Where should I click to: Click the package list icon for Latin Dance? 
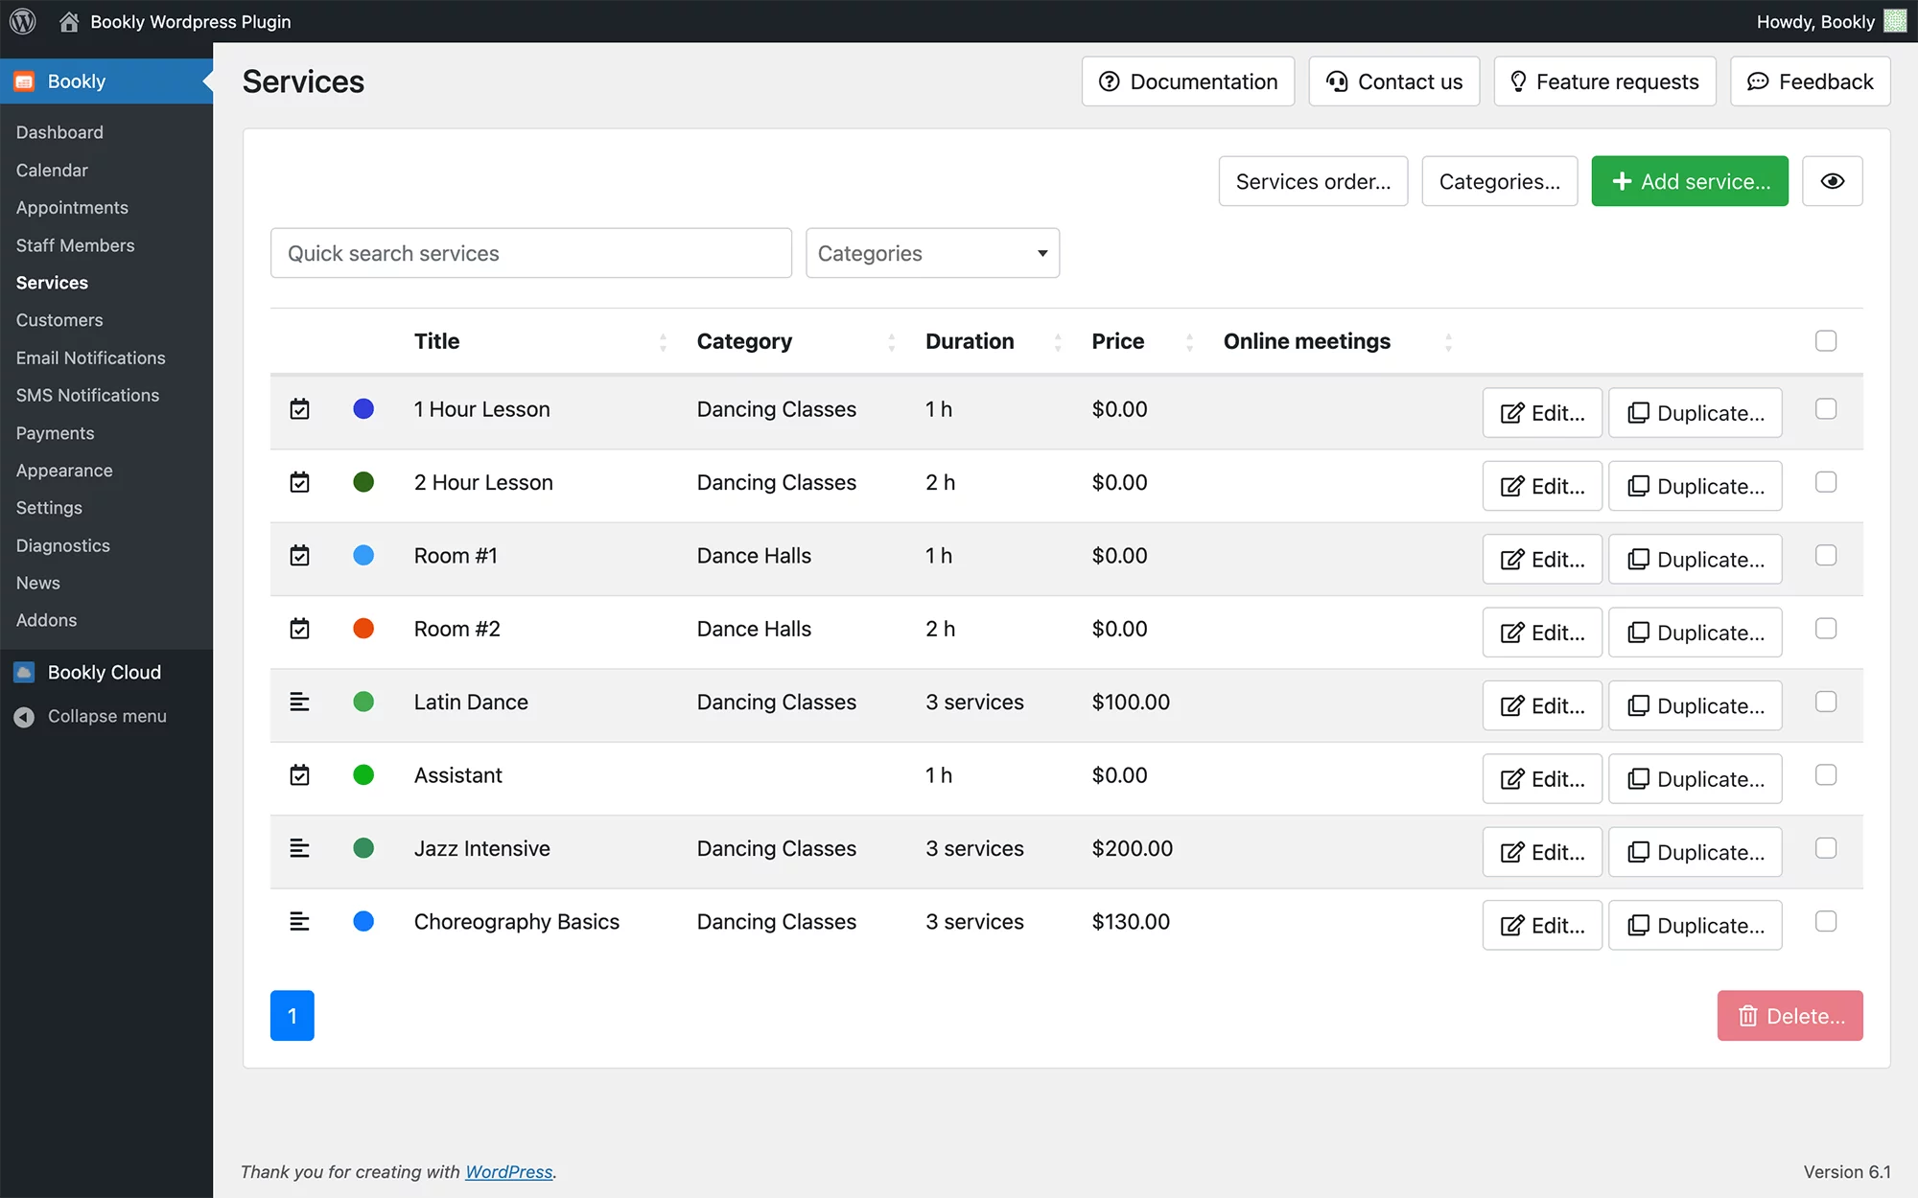tap(300, 702)
